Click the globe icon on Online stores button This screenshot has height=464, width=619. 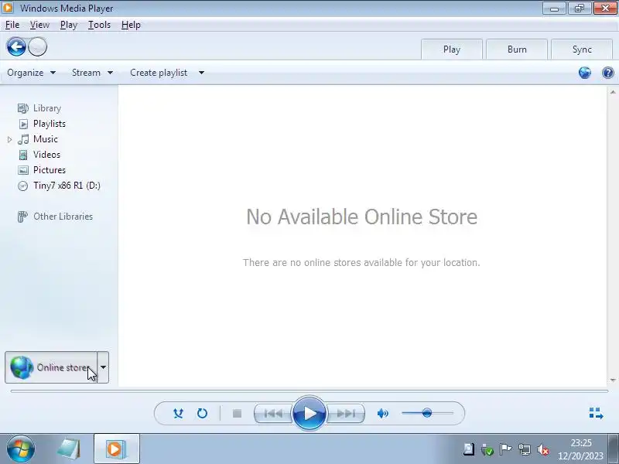(x=22, y=367)
